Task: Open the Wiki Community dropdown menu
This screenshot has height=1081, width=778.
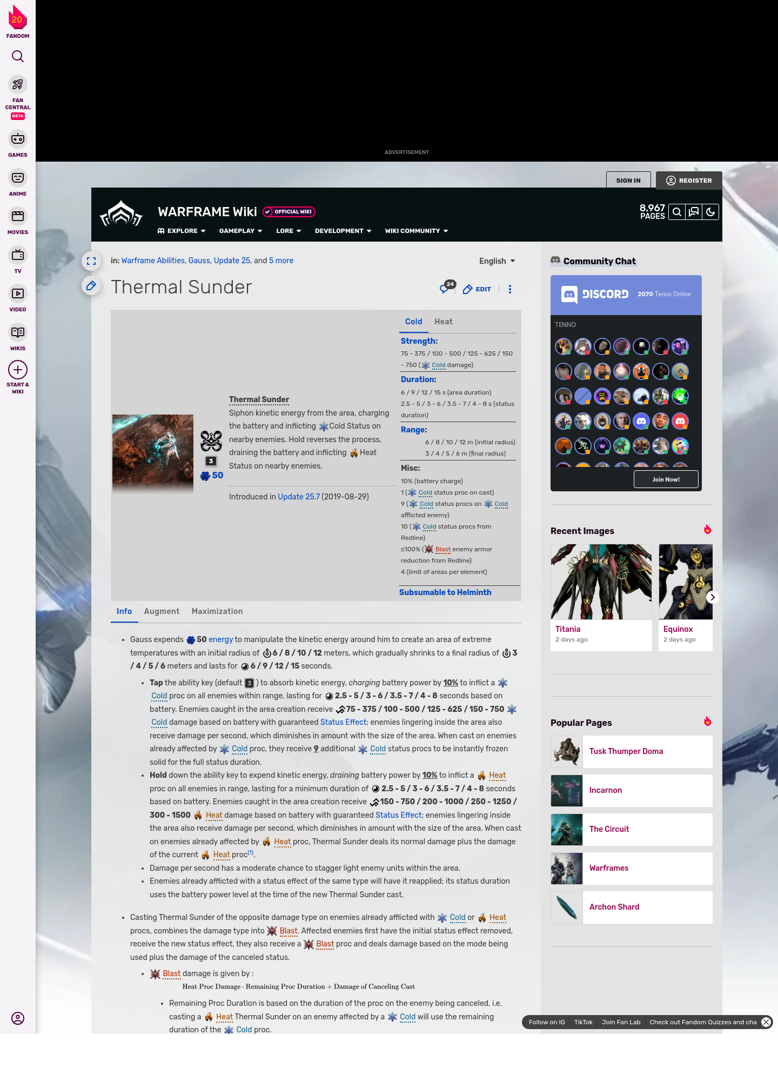Action: coord(417,231)
